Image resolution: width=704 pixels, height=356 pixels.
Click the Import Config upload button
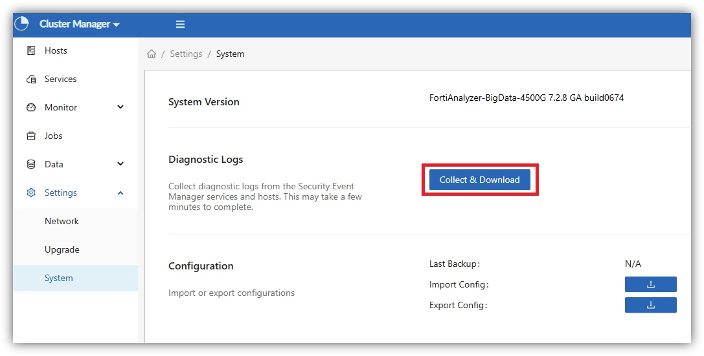click(651, 284)
